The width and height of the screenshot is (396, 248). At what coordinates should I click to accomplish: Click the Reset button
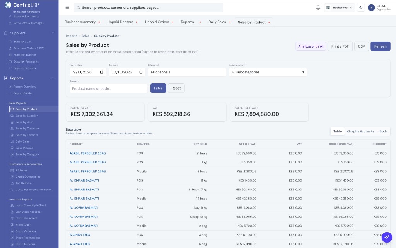(x=176, y=88)
